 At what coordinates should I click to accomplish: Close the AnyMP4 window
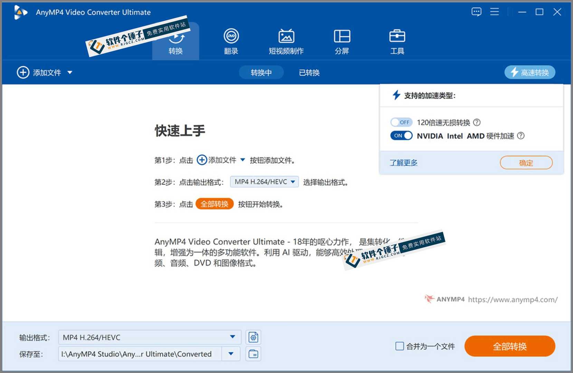click(557, 12)
